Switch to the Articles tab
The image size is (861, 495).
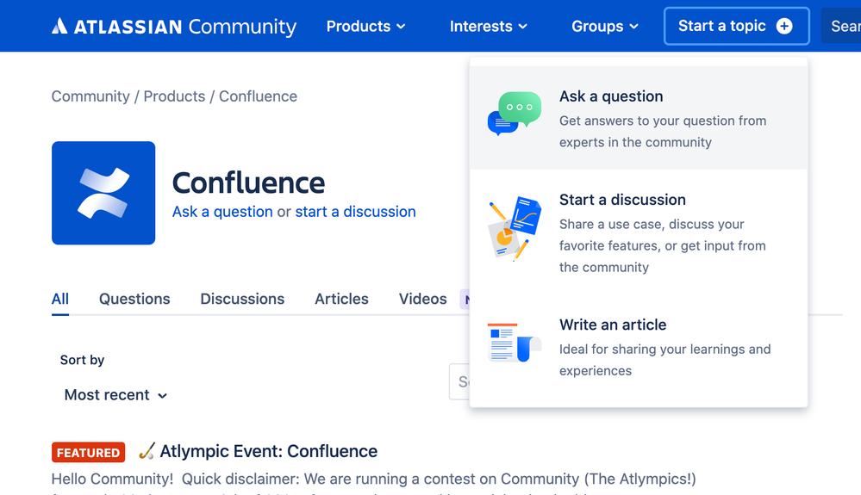pyautogui.click(x=341, y=299)
